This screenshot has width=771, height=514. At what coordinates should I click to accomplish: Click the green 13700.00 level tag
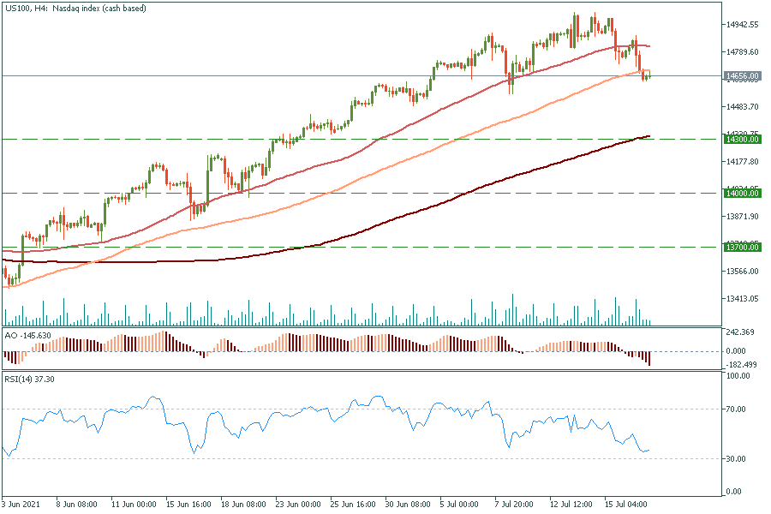742,248
